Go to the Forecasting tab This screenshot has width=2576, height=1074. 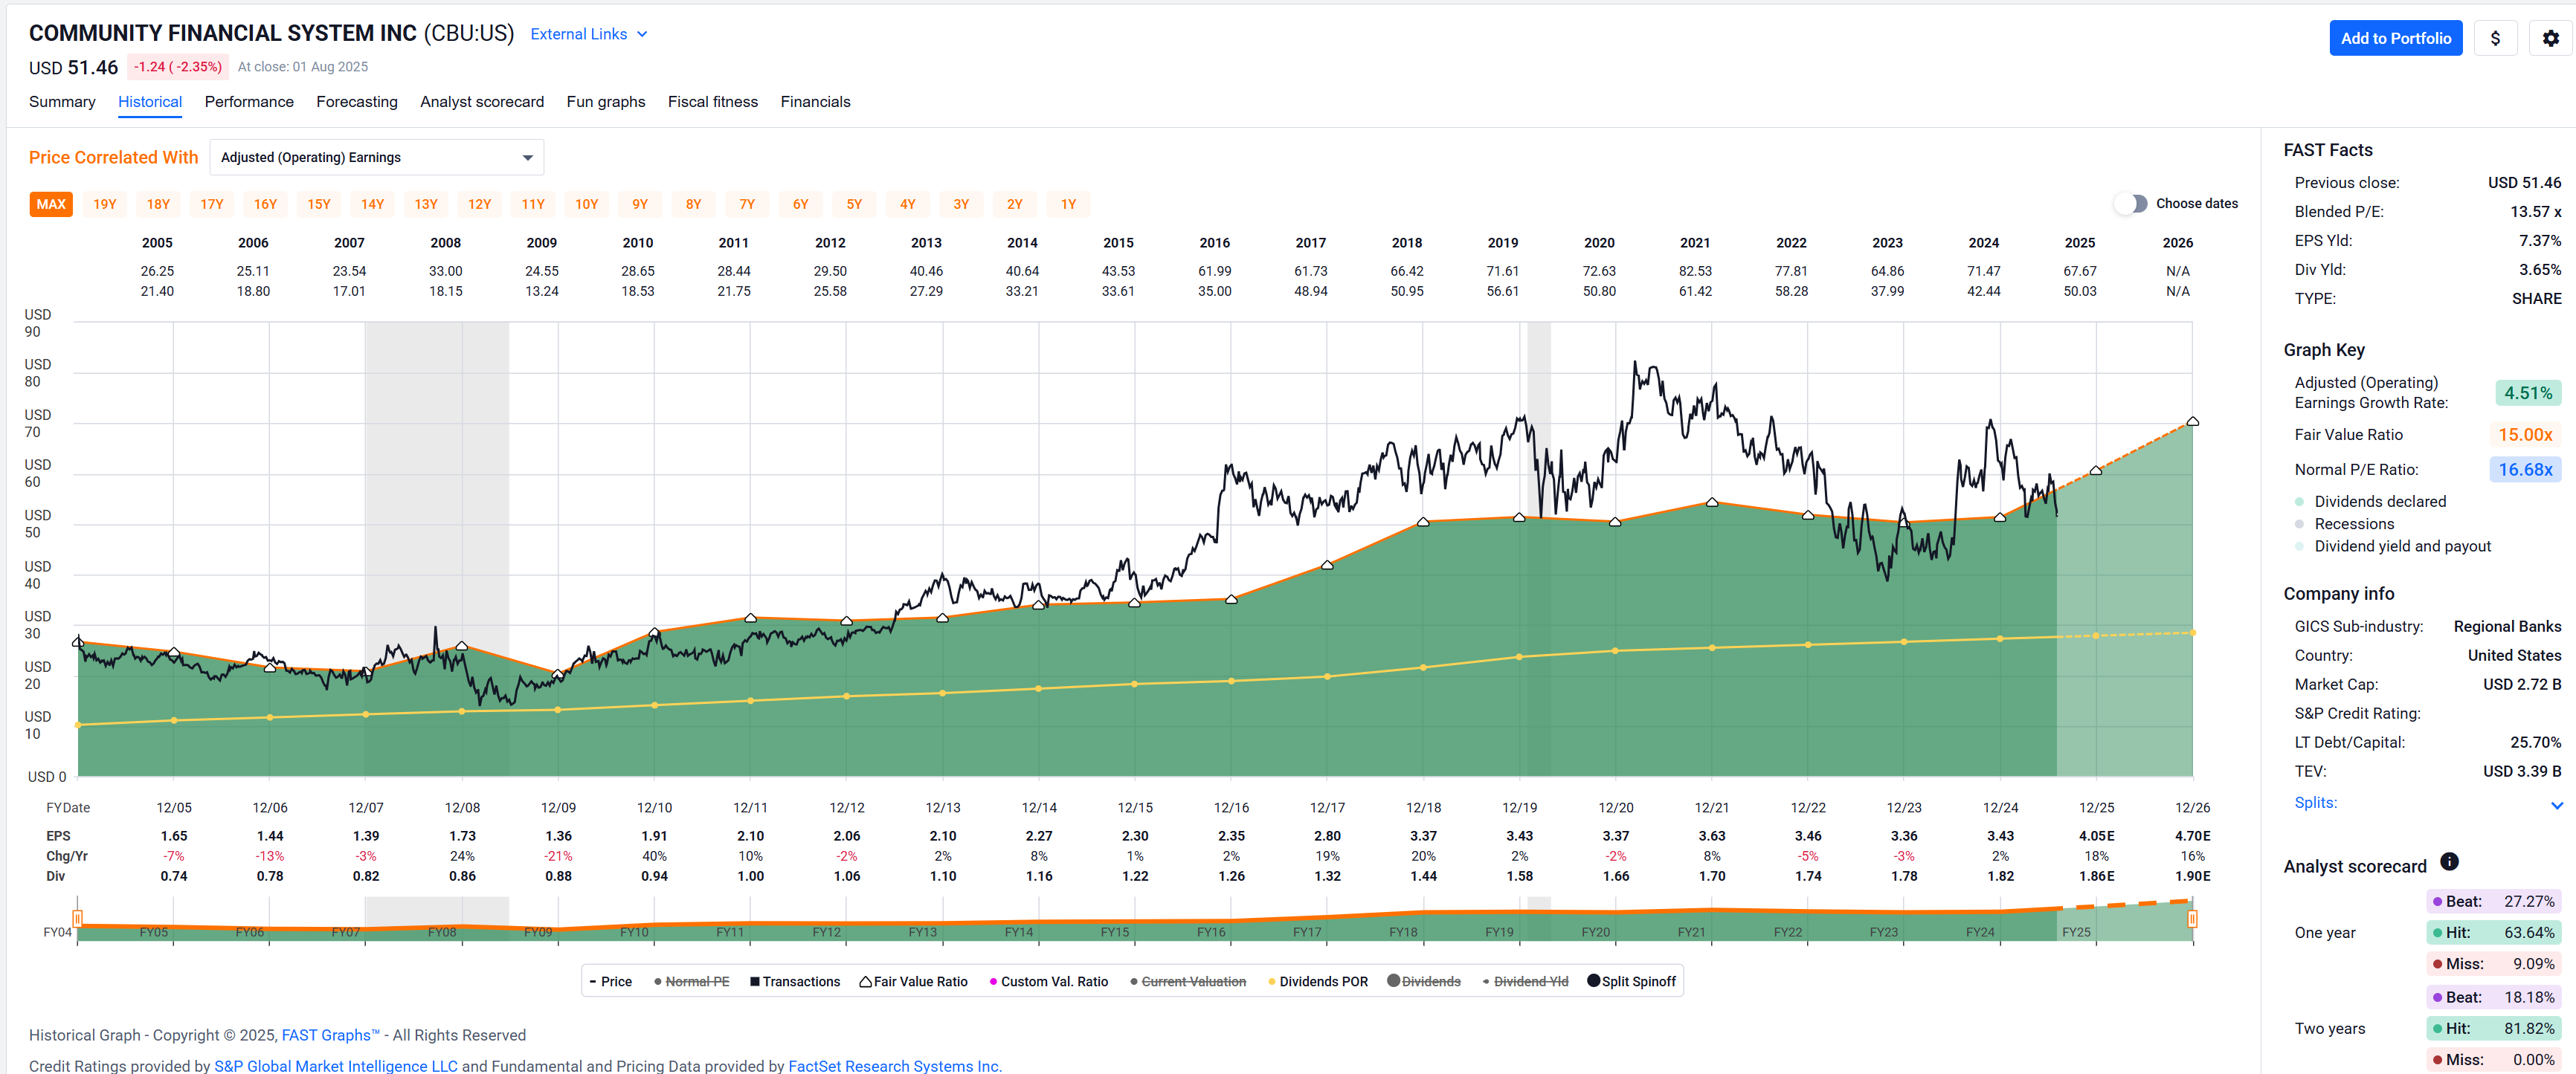pos(357,102)
